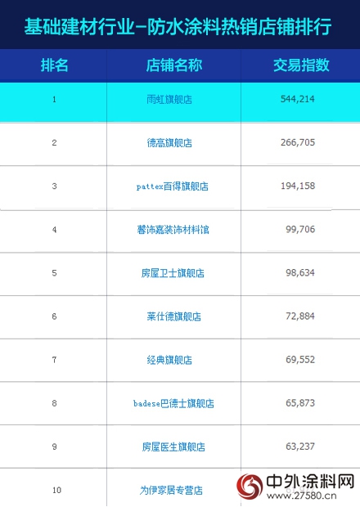Open the 为伊家居专营店 store link
This screenshot has height=507, width=360.
pyautogui.click(x=171, y=490)
